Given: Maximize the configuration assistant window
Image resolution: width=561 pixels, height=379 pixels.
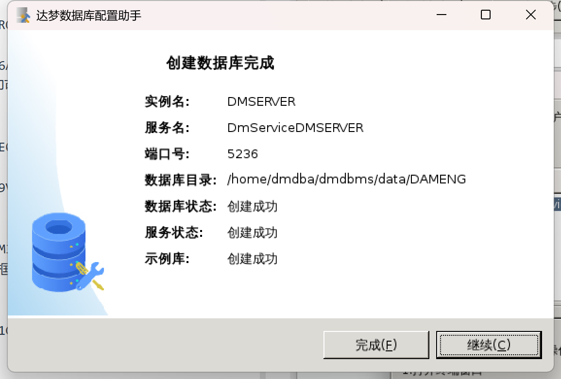Looking at the screenshot, I should 486,15.
